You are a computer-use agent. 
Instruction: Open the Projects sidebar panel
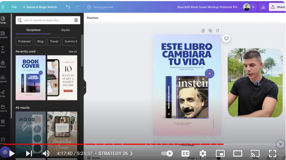tap(3, 108)
